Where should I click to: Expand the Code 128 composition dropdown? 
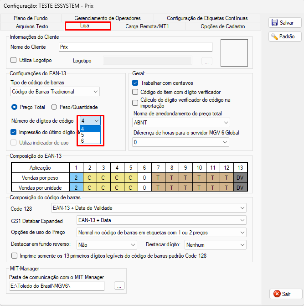pyautogui.click(x=149, y=208)
